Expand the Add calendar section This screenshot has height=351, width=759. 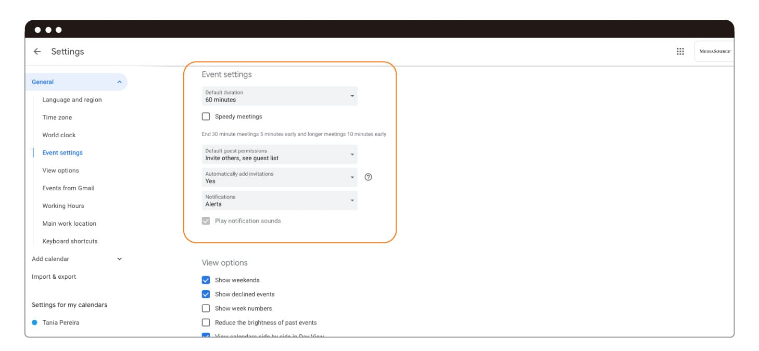point(119,259)
